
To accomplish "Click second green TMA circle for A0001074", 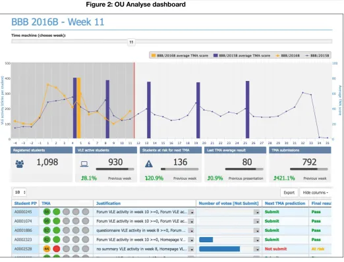I will coord(57,221).
